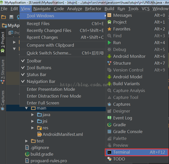Expand the java folder
Screen dimensions: 169x164
click(x=32, y=115)
